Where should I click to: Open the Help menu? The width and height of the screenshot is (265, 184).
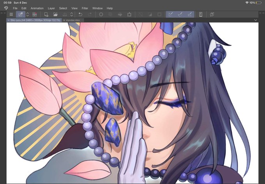[x=110, y=8]
